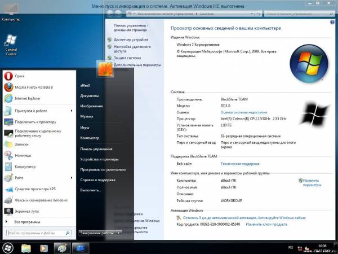This screenshot has width=338, height=254.
Task: Launch Paint from Start menu
Action: click(39, 178)
